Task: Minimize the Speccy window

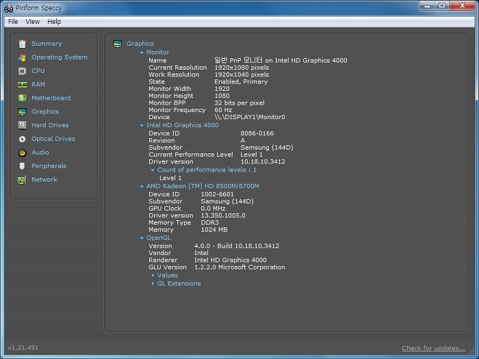Action: click(428, 5)
